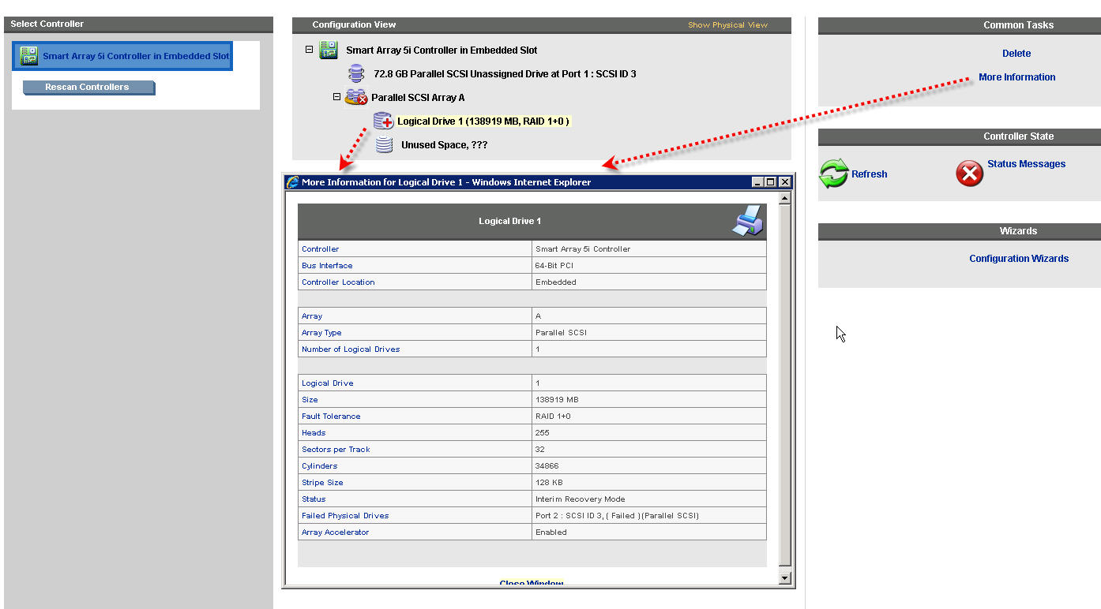Click the Array Type link
The height and width of the screenshot is (609, 1101).
[x=321, y=333]
